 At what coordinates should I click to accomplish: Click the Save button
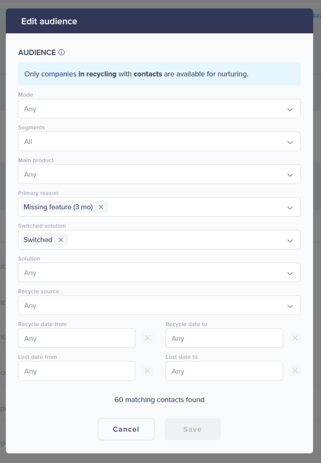193,429
